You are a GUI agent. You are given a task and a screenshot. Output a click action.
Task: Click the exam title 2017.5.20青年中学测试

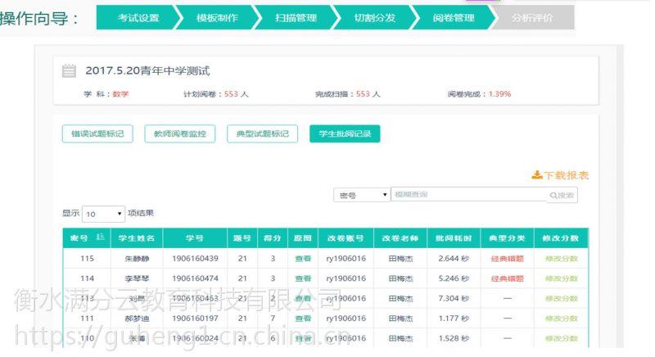pos(147,71)
